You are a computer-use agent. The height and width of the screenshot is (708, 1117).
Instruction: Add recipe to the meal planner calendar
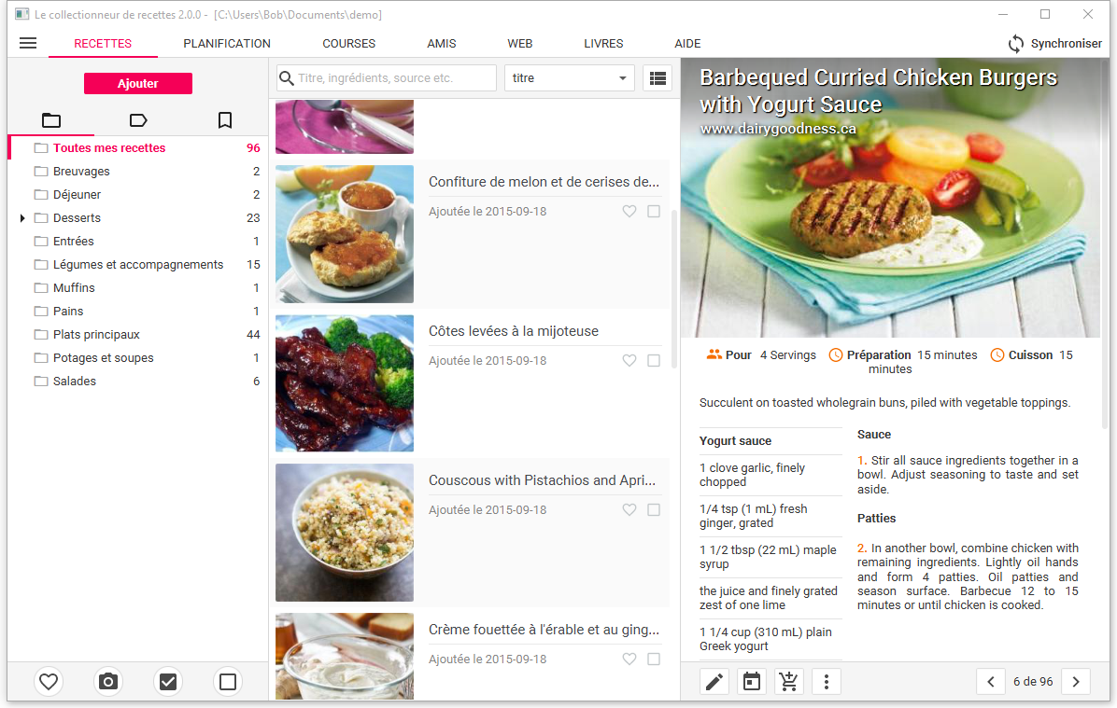(752, 682)
